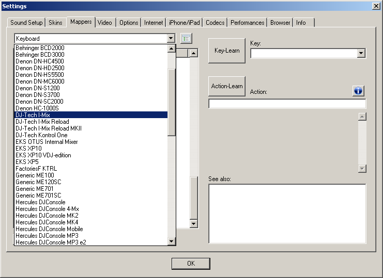Click the action description scroll up arrow
Viewport: 383px width, 278px height.
[x=362, y=117]
